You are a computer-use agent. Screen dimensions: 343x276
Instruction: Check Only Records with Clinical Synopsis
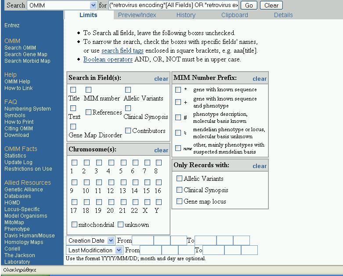pyautogui.click(x=179, y=190)
